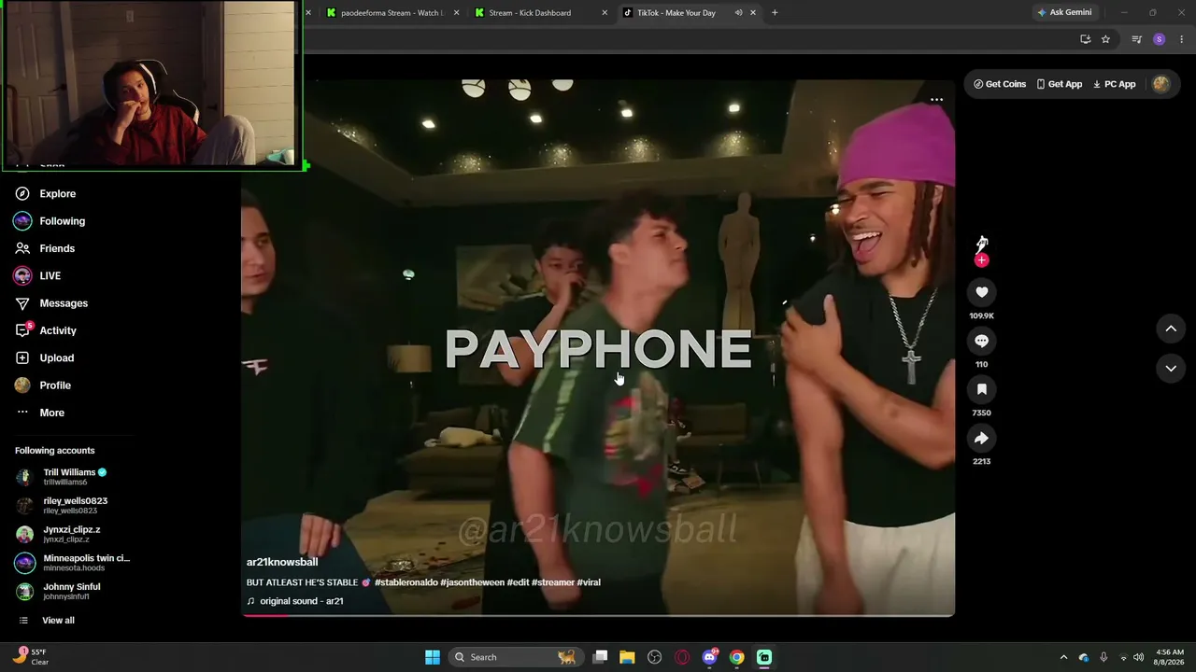Bookmark the video to favorites
The width and height of the screenshot is (1196, 672).
coord(981,389)
